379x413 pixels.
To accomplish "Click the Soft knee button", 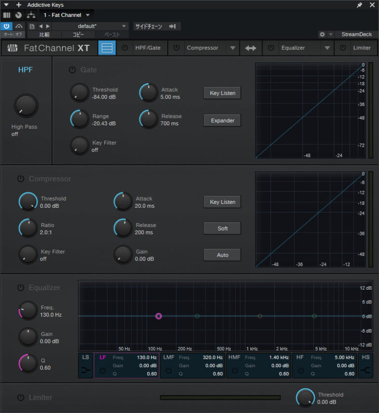I will click(222, 228).
